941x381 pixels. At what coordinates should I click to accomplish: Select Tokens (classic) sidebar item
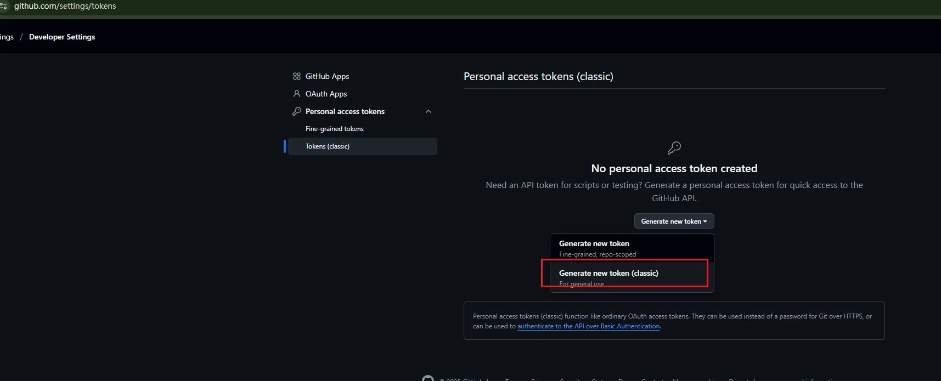[x=363, y=146]
